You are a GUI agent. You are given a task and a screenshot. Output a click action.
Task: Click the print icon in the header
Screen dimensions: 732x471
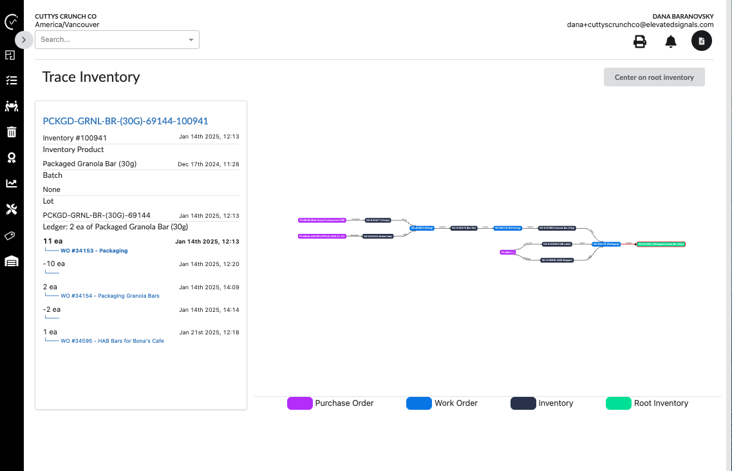point(639,41)
